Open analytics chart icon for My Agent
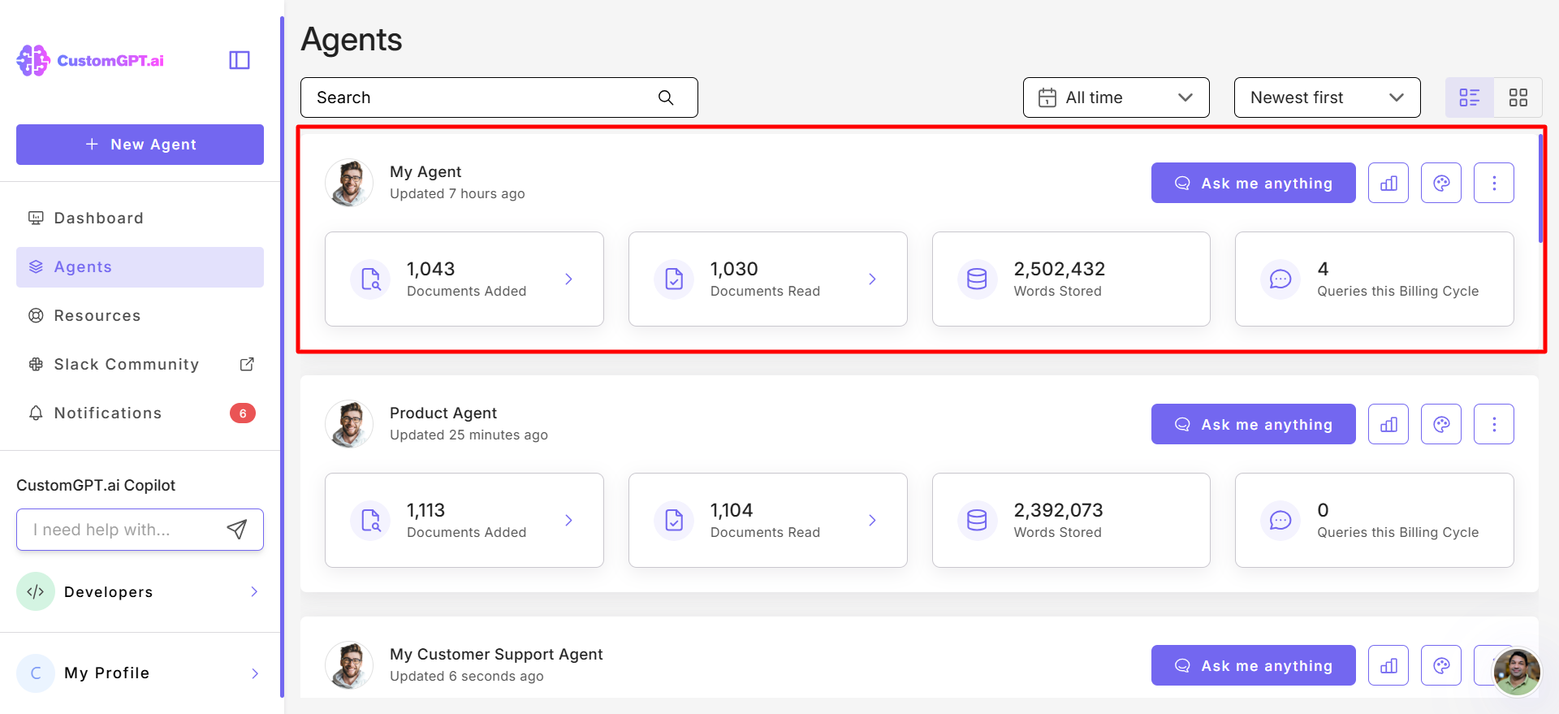Image resolution: width=1559 pixels, height=714 pixels. point(1388,183)
